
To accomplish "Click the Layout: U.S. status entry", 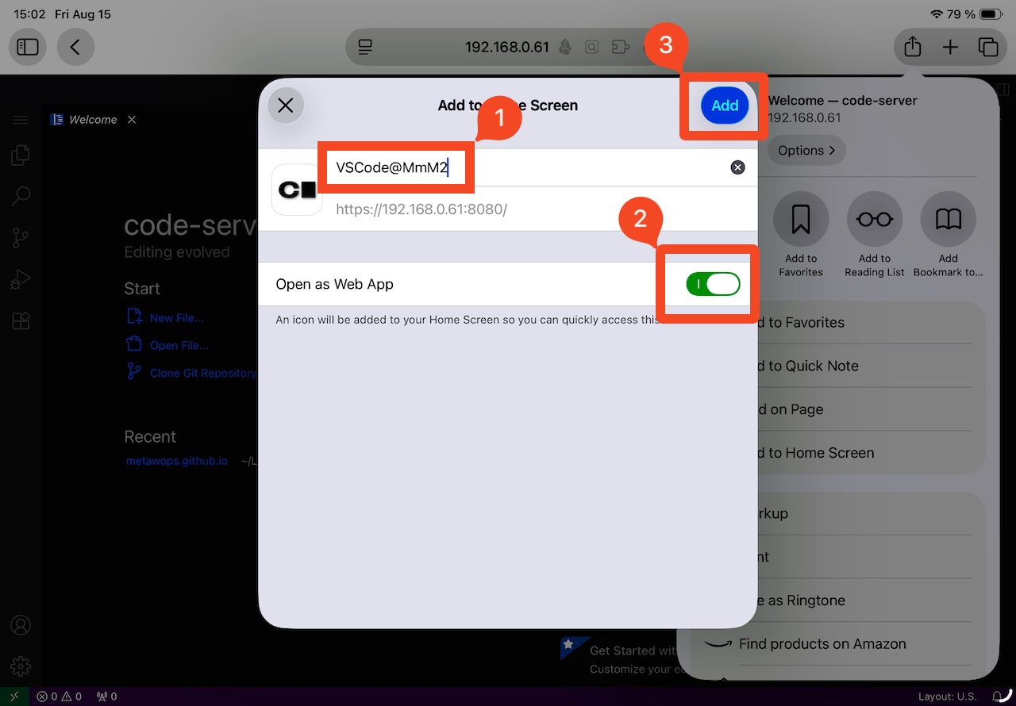I will point(947,696).
